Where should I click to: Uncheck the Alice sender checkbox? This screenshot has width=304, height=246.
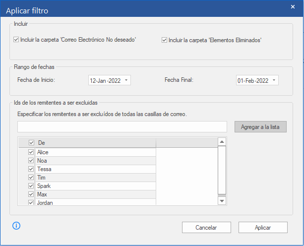(x=31, y=152)
